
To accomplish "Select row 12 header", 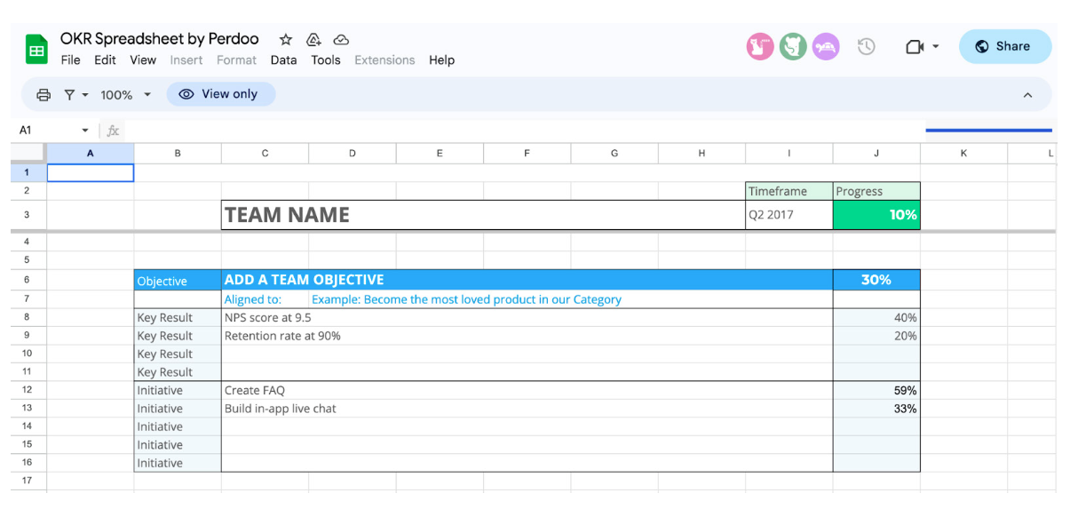I will point(28,390).
